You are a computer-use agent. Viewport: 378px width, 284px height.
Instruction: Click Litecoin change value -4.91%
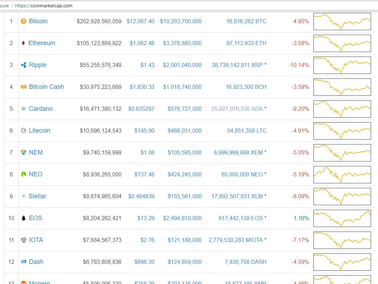coord(300,131)
